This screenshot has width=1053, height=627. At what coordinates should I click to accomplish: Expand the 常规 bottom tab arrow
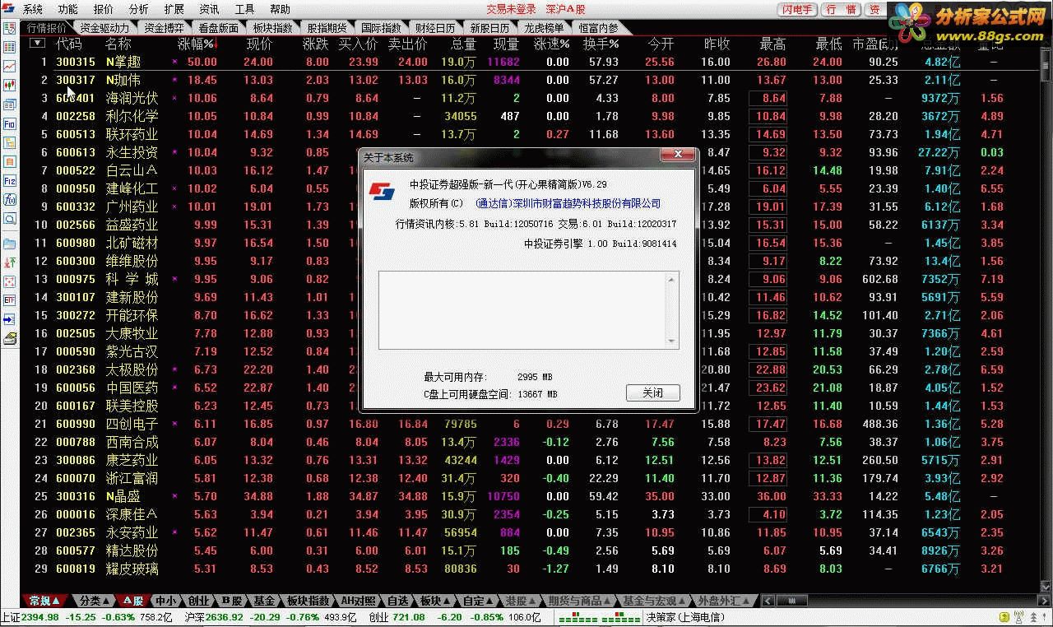(56, 601)
